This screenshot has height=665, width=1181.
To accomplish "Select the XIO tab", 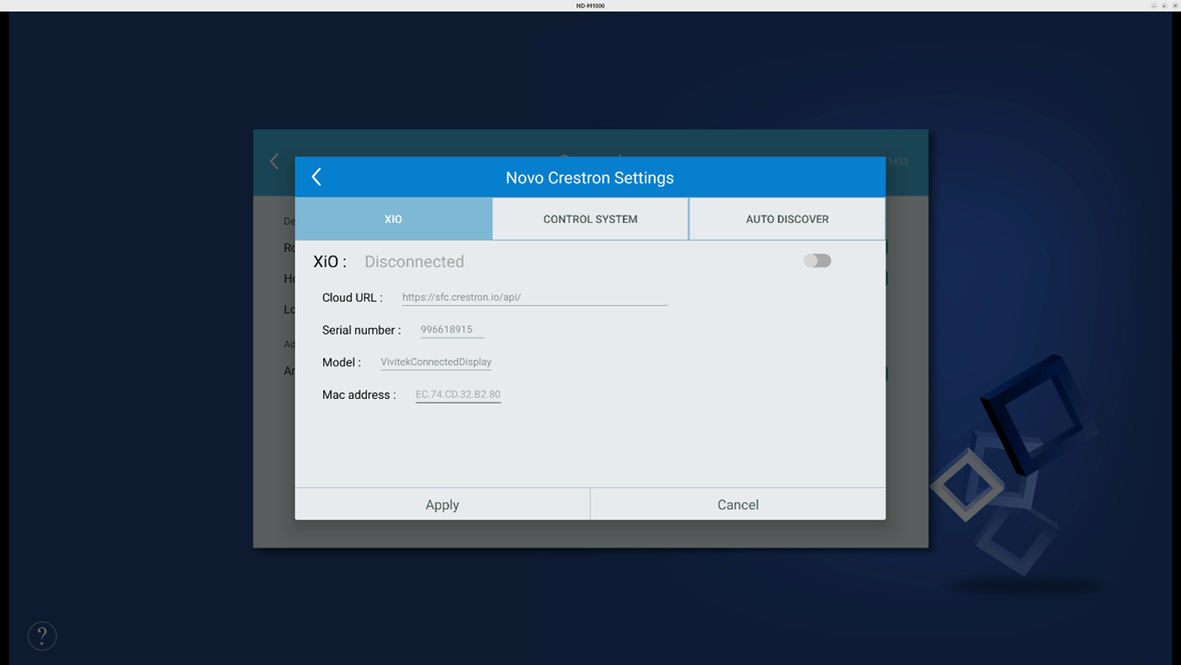I will point(393,219).
